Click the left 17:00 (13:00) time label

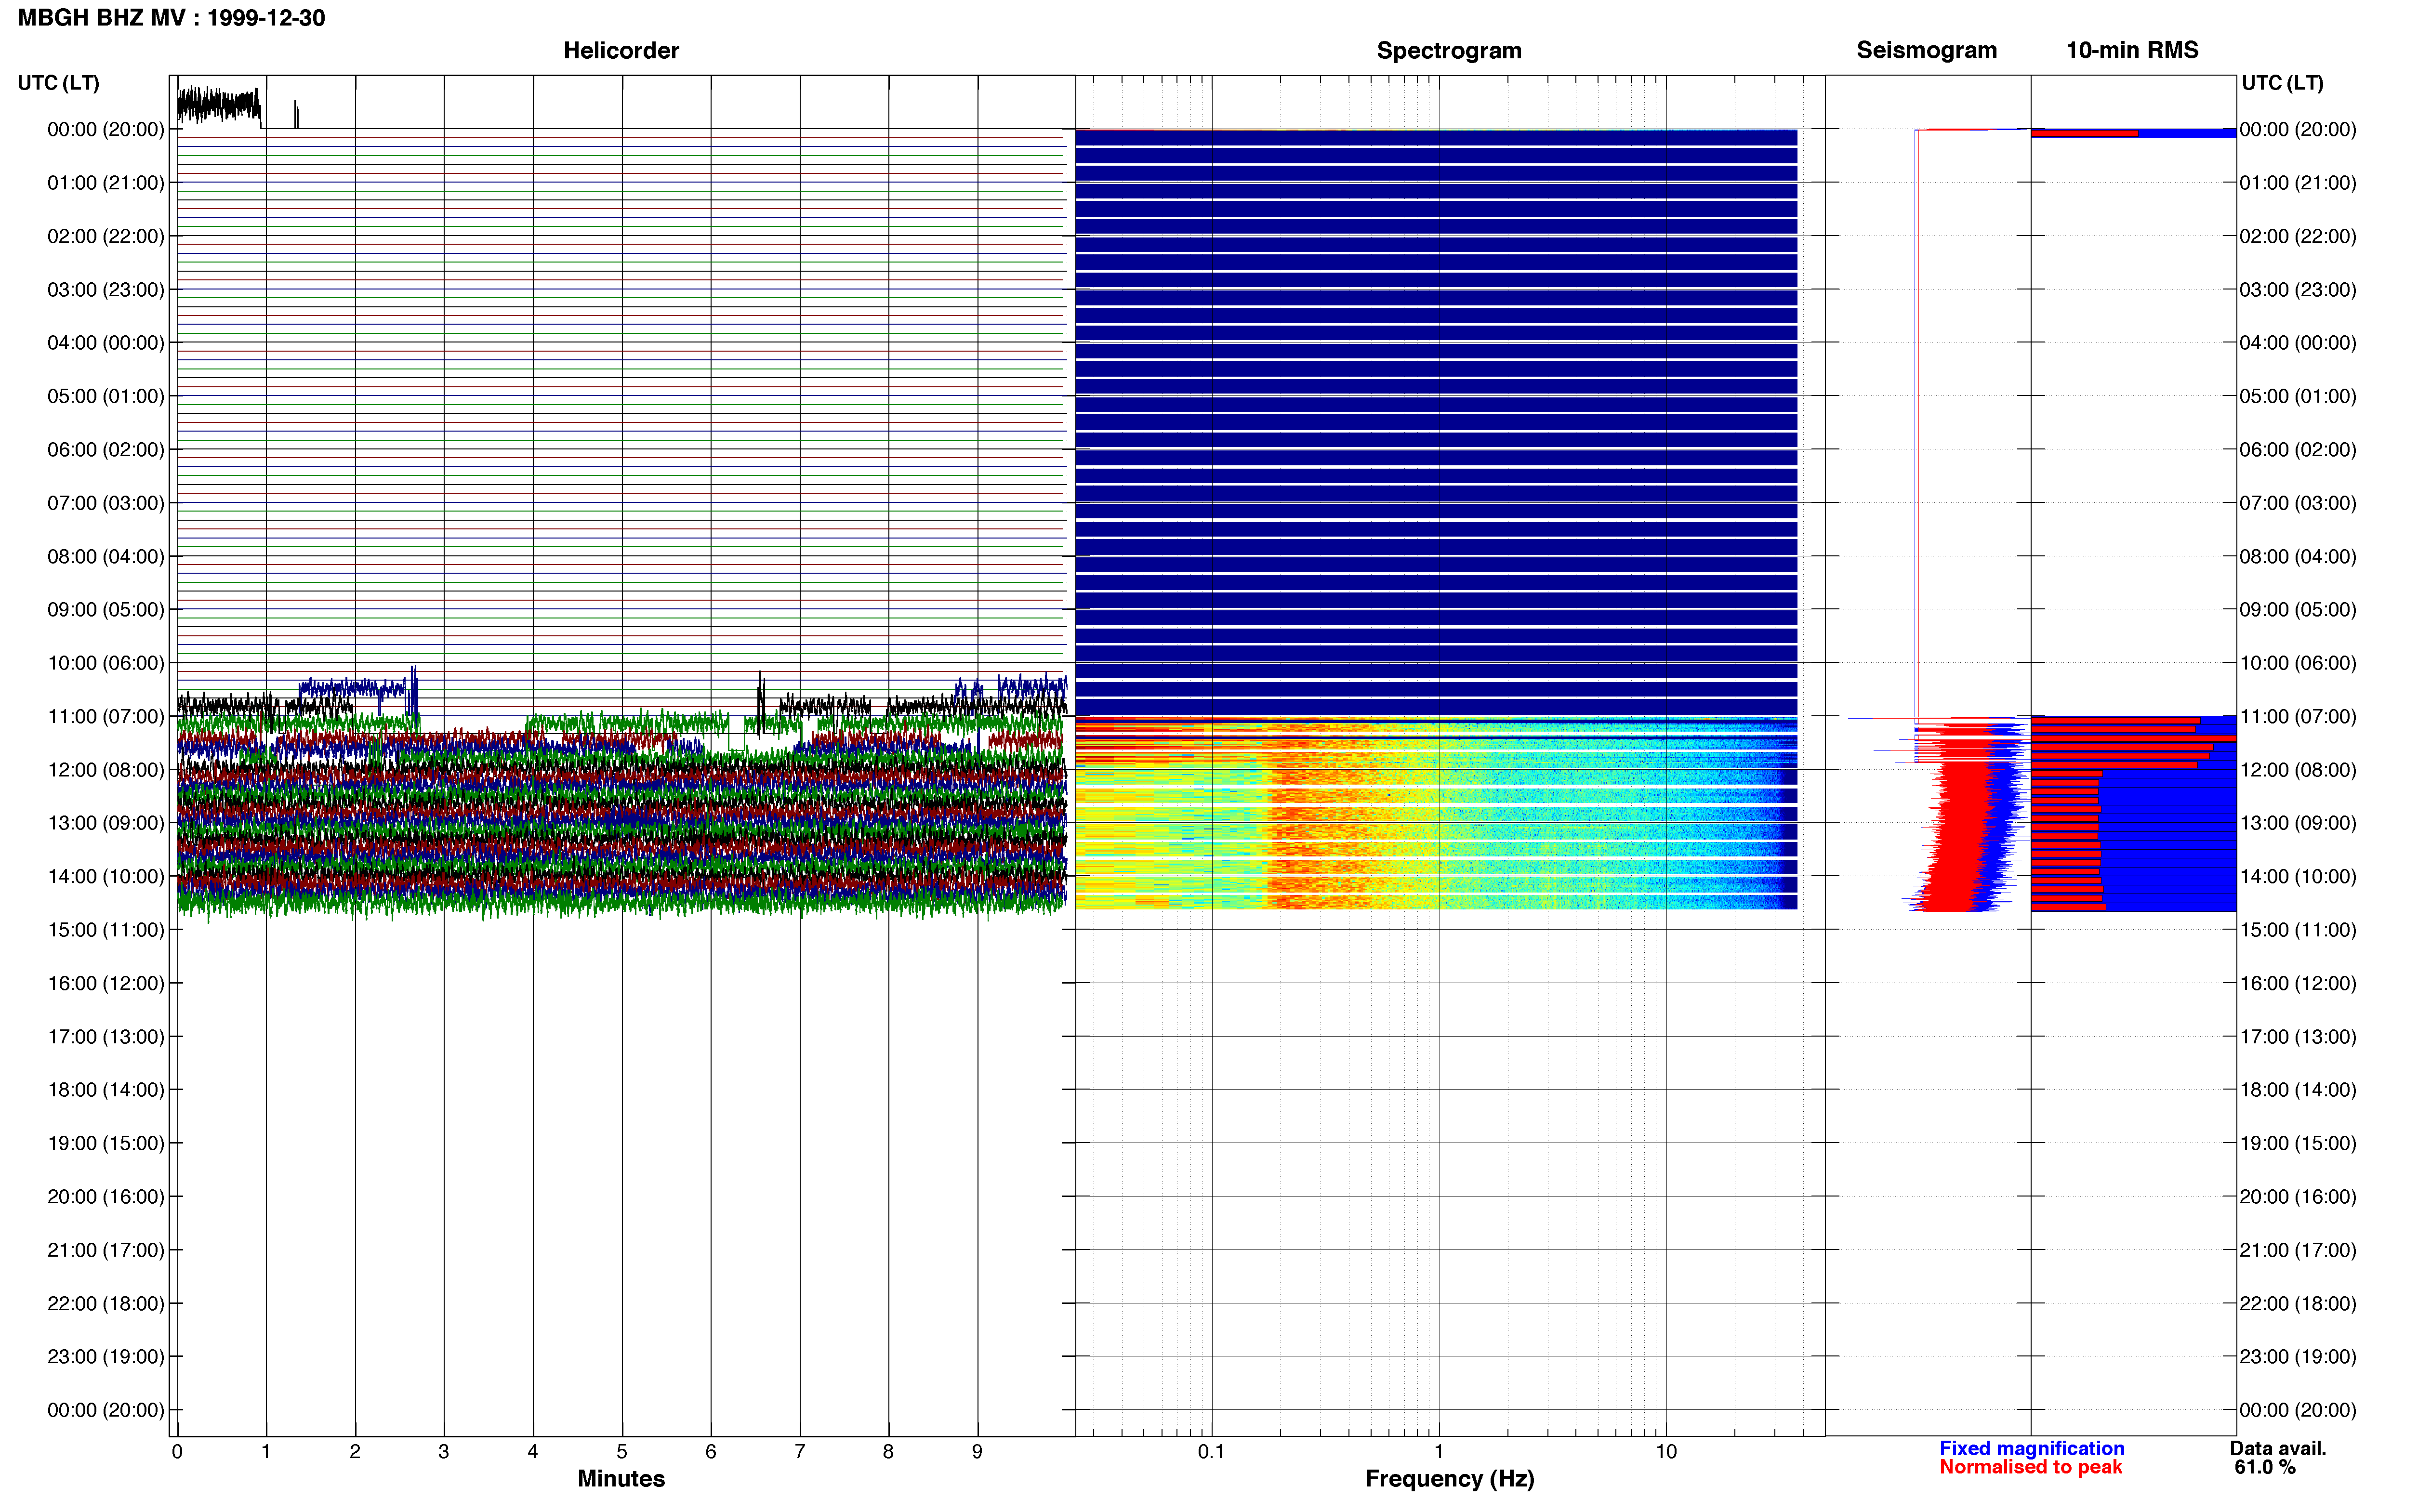pos(106,1036)
